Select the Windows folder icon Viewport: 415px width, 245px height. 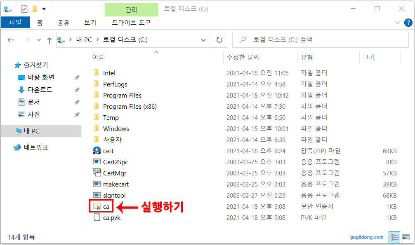coord(97,128)
